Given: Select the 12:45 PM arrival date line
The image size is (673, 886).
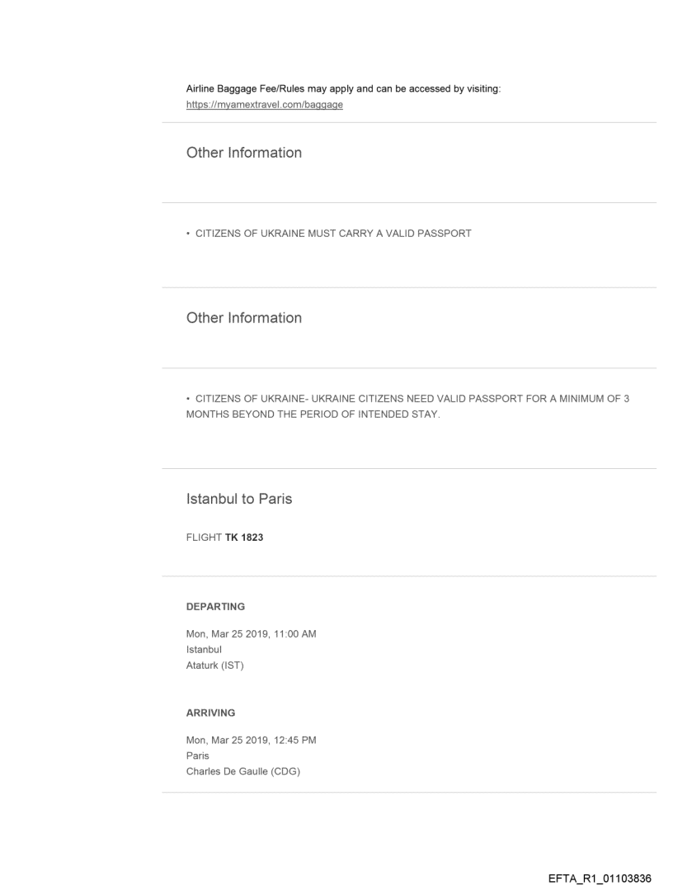Looking at the screenshot, I should [x=252, y=740].
